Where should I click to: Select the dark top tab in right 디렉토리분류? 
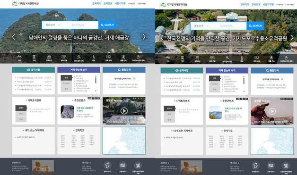coord(169,108)
